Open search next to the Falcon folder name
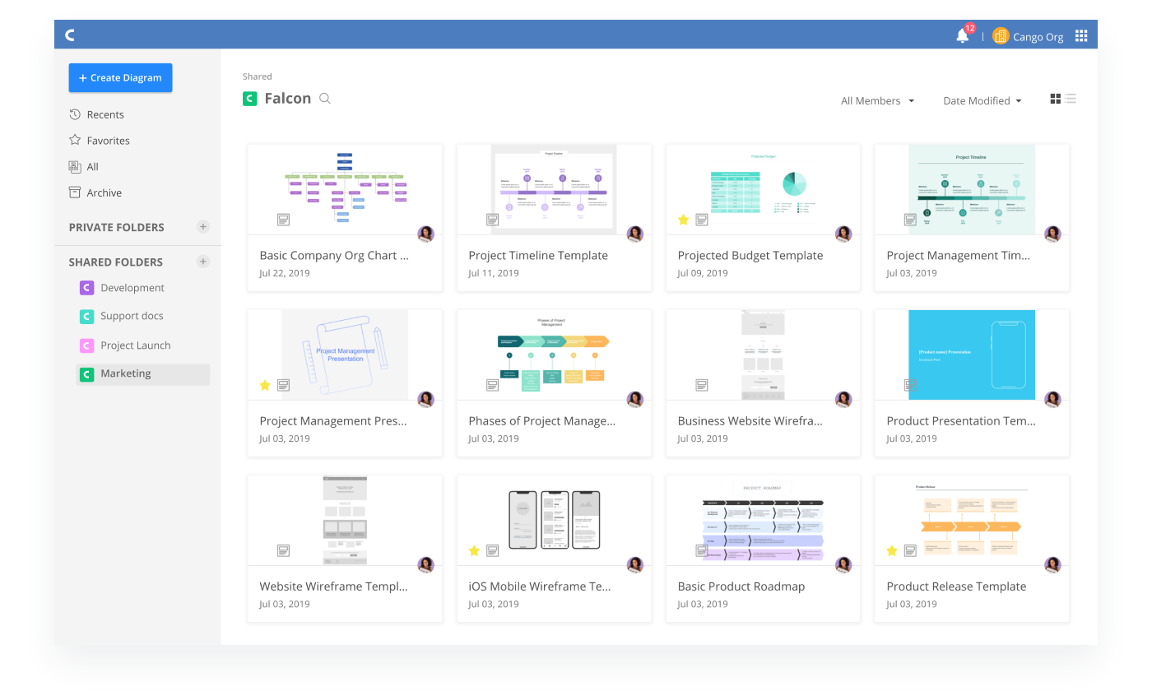The image size is (1152, 691). tap(324, 98)
